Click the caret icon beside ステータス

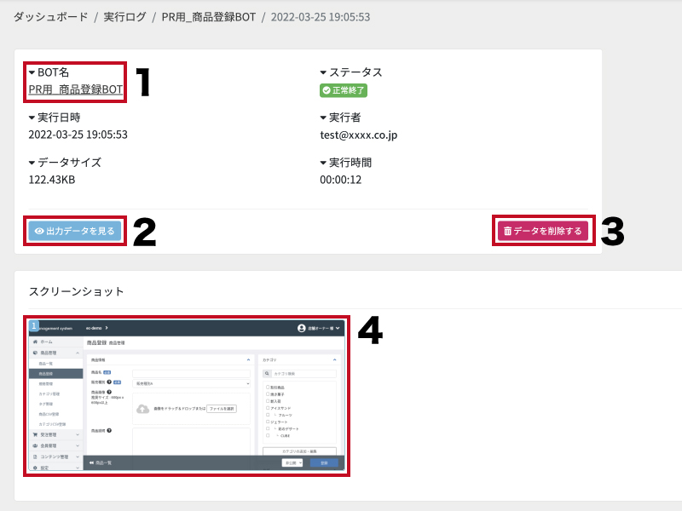click(x=323, y=72)
